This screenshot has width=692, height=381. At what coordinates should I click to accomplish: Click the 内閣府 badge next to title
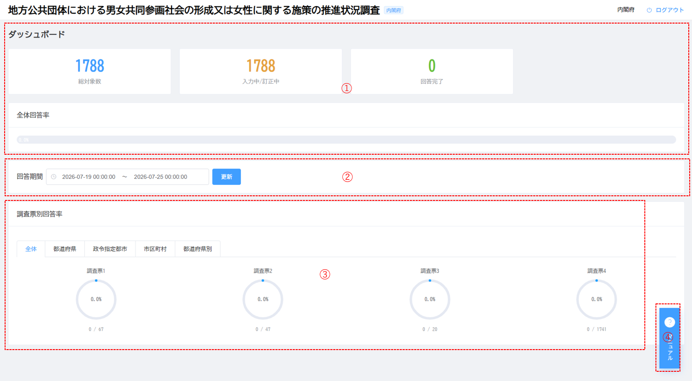click(394, 10)
